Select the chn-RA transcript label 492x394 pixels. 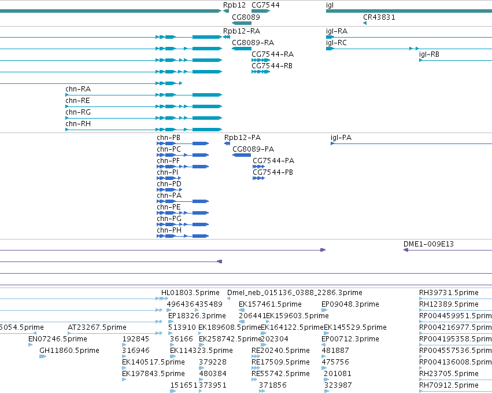click(x=78, y=89)
